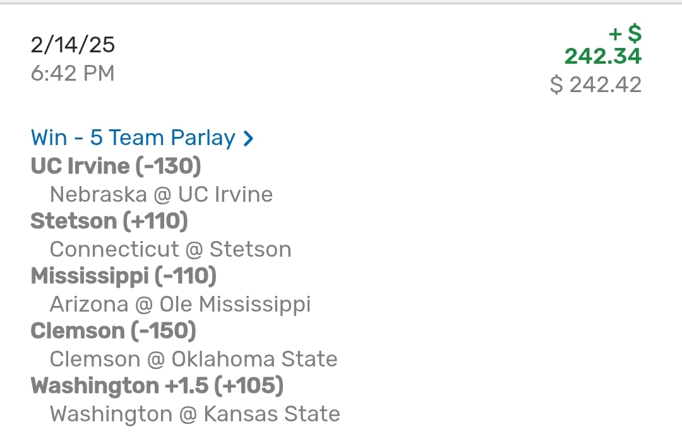This screenshot has width=682, height=434.
Task: Select the green 242.34 winnings amount
Action: [x=603, y=57]
